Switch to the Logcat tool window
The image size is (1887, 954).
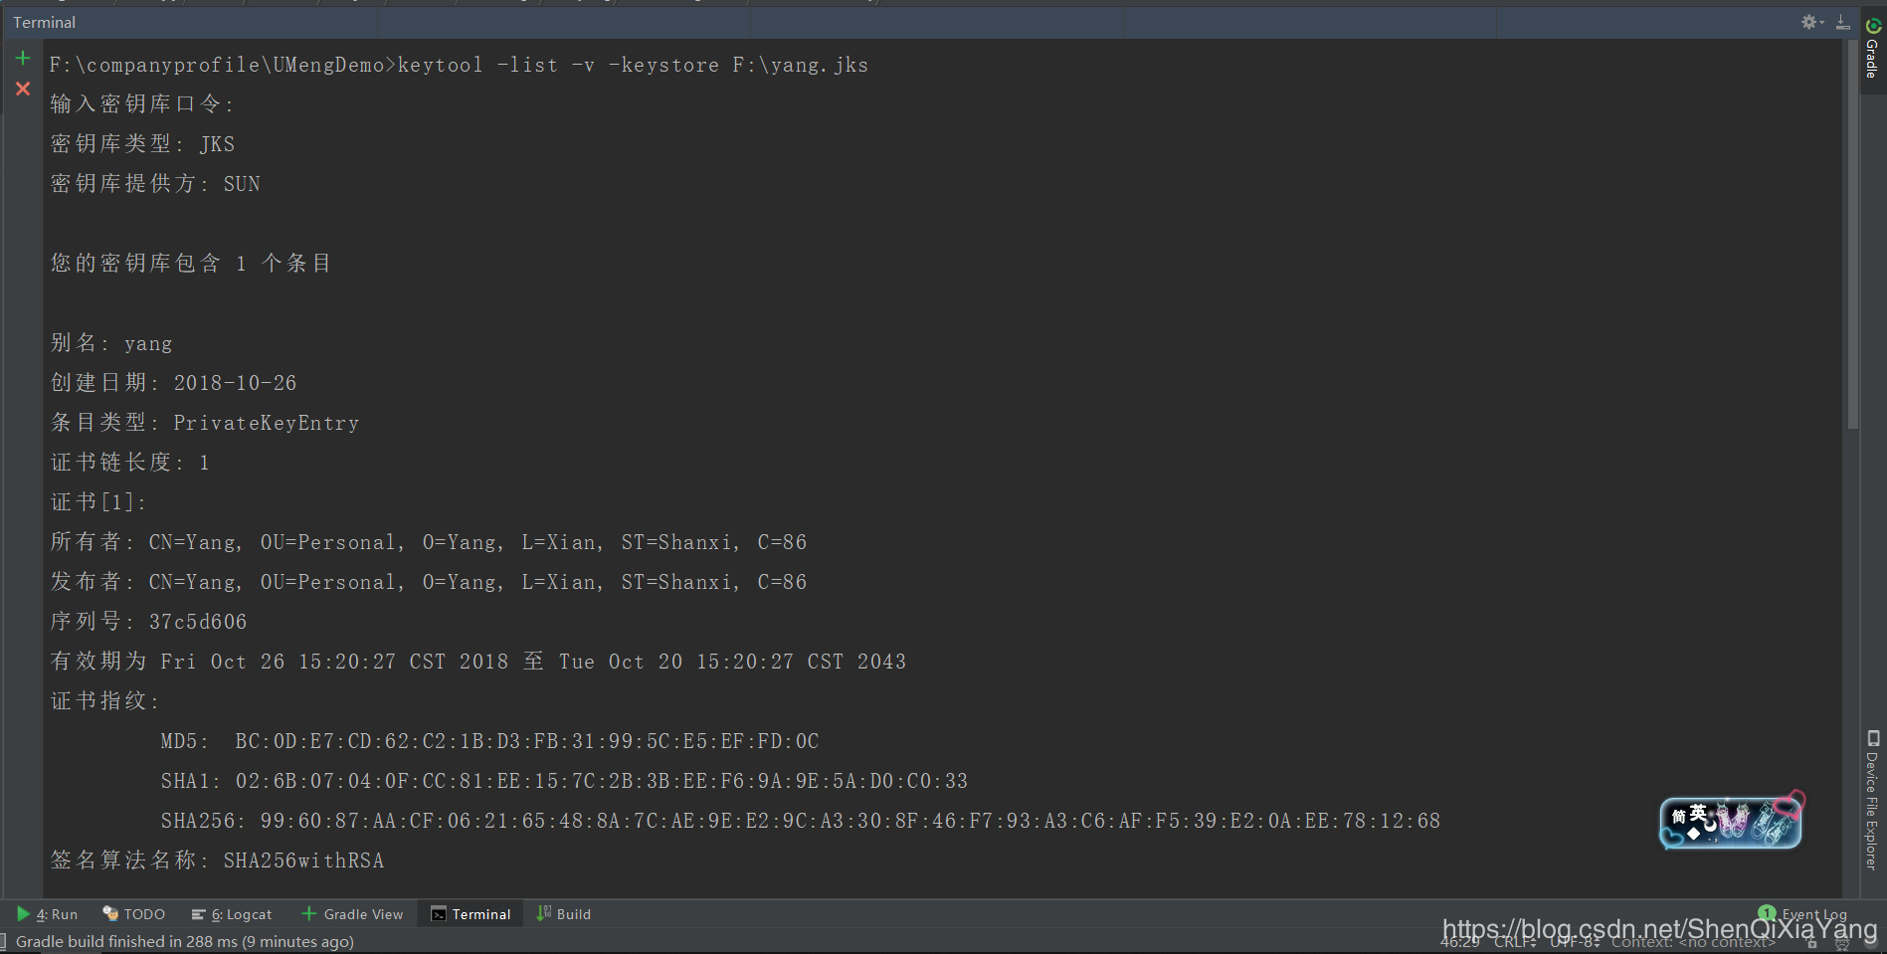pyautogui.click(x=232, y=914)
